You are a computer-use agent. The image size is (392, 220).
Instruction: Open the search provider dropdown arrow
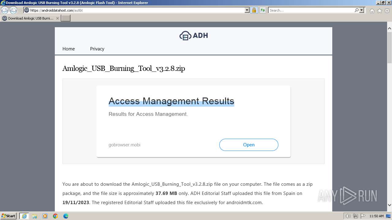tap(362, 10)
